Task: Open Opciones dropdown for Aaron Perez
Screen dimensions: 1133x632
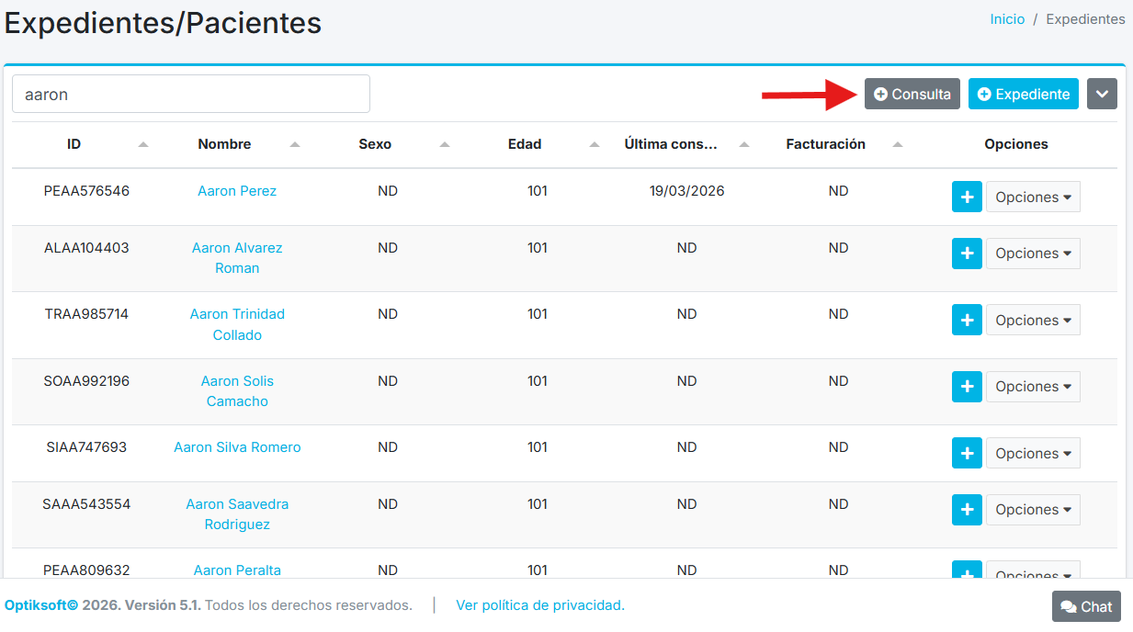Action: (1033, 197)
